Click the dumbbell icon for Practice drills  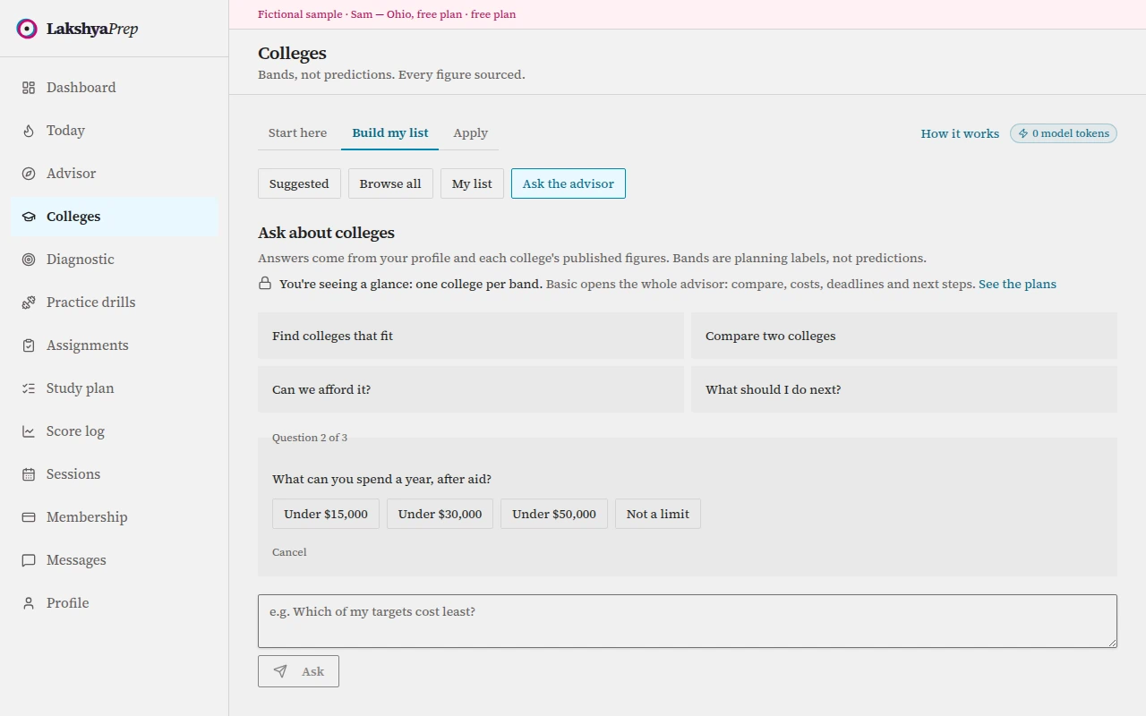(29, 303)
